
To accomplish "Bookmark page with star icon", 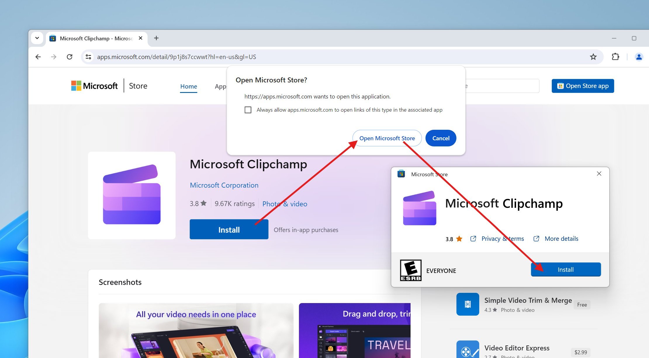I will [x=593, y=57].
